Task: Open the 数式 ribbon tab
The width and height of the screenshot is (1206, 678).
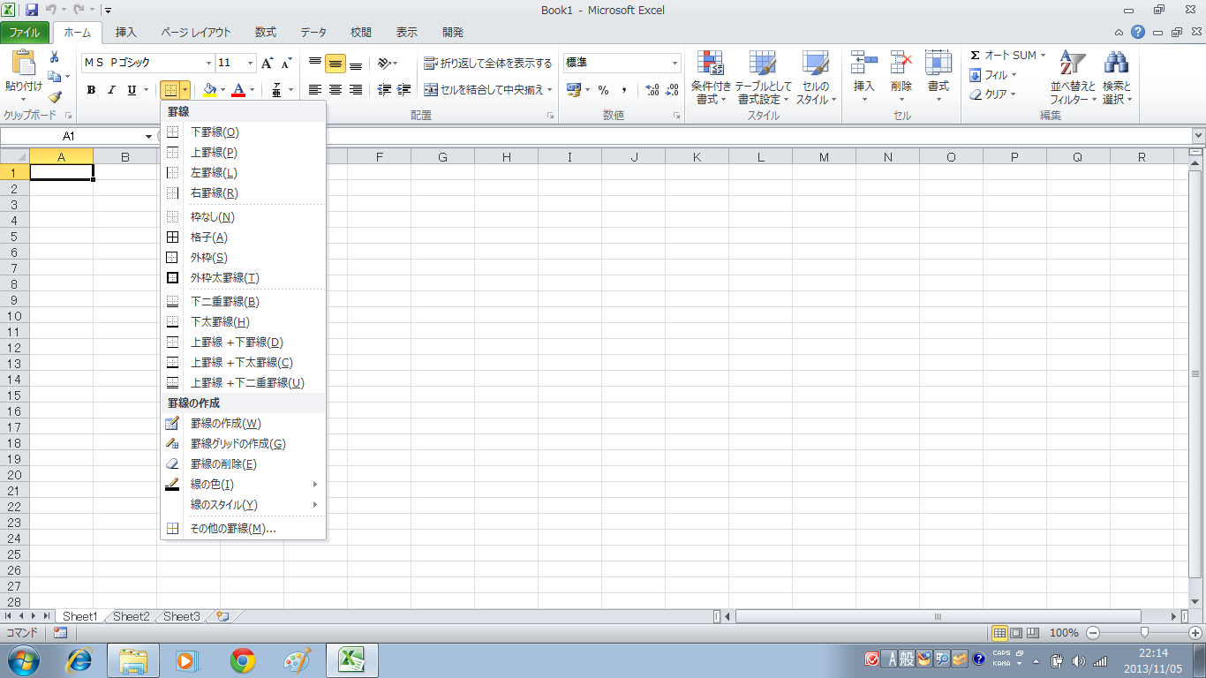Action: point(265,33)
